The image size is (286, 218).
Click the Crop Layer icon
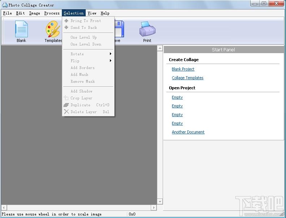pyautogui.click(x=66, y=98)
